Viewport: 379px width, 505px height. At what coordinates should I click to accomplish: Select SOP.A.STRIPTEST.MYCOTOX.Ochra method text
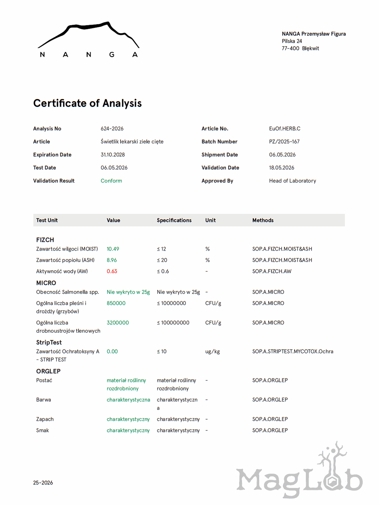(x=293, y=352)
